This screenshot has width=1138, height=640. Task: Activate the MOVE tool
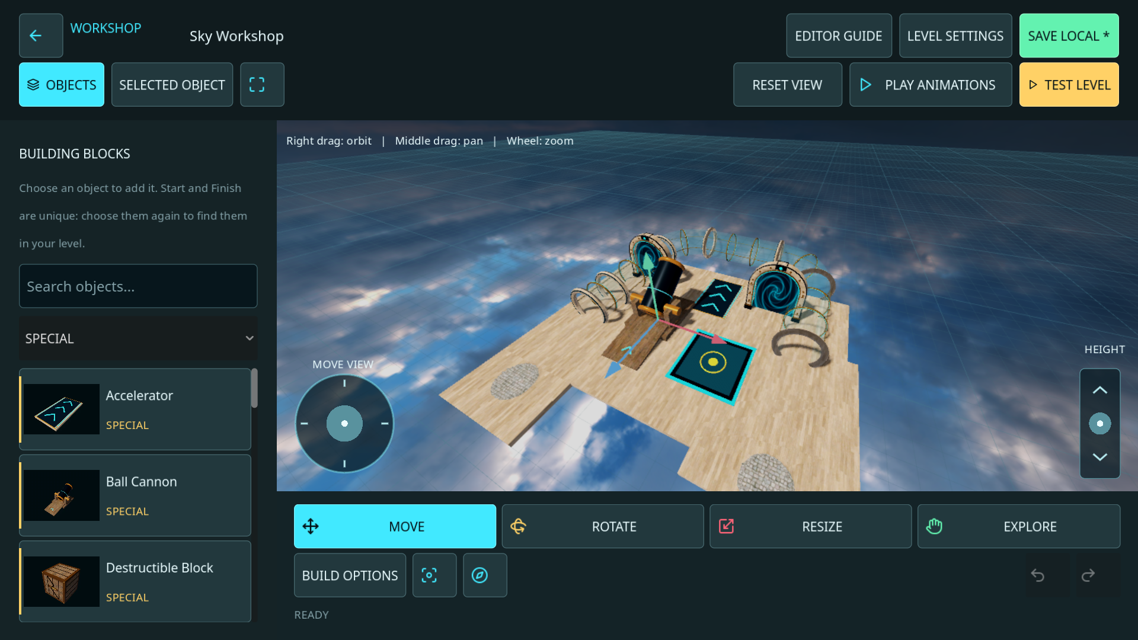pos(395,526)
